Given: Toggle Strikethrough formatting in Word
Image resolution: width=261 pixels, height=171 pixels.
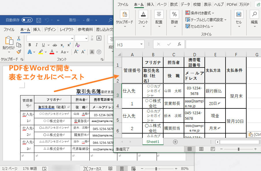Looking at the screenshot, I should tap(55, 45).
